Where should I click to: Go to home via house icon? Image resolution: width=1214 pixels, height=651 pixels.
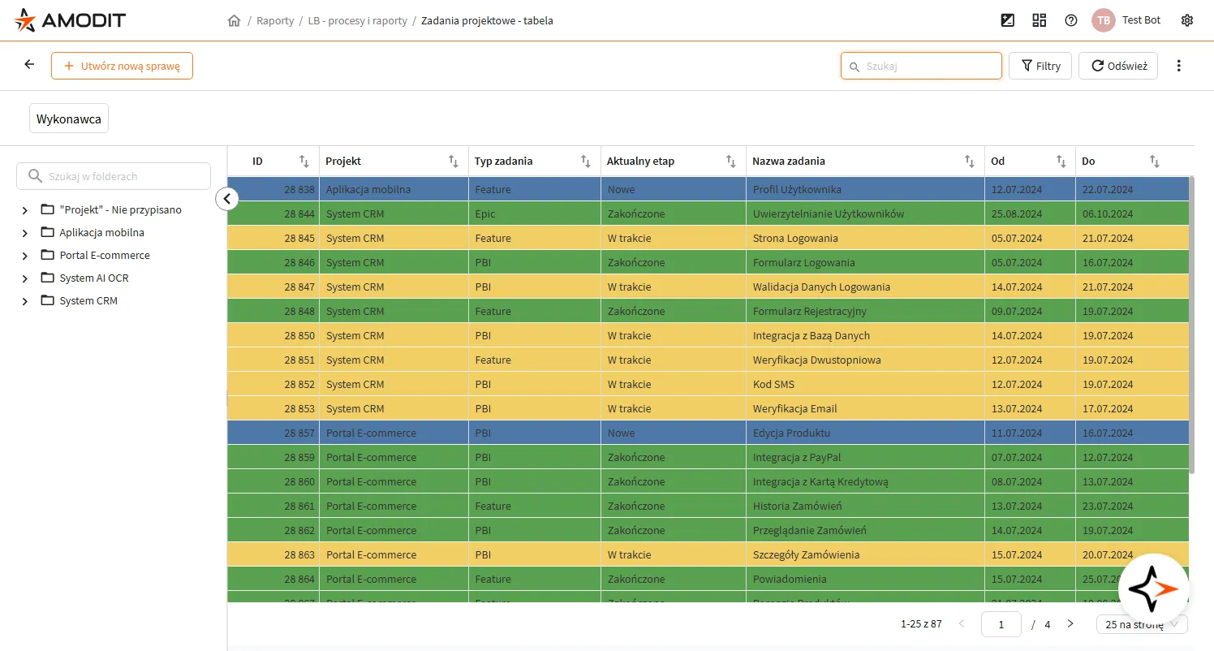pyautogui.click(x=235, y=20)
